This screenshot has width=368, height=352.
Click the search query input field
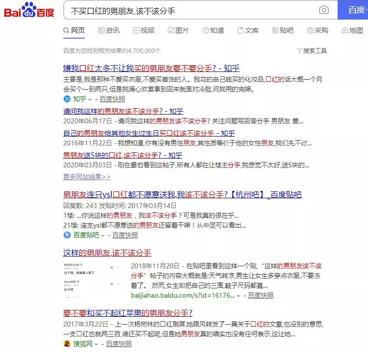coord(193,10)
